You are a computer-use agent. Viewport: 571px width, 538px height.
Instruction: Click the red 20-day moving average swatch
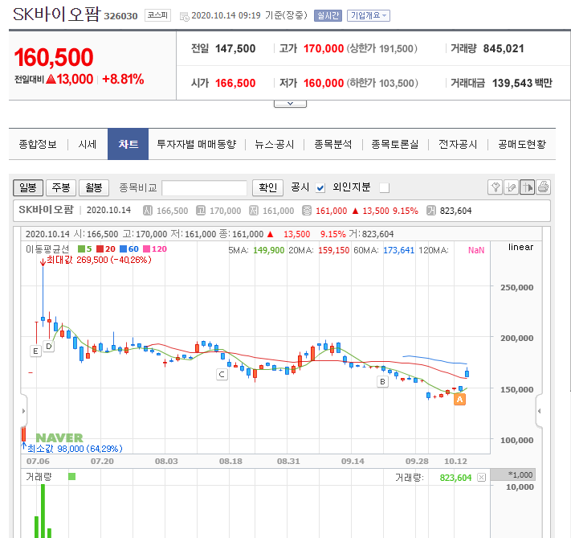click(x=100, y=248)
